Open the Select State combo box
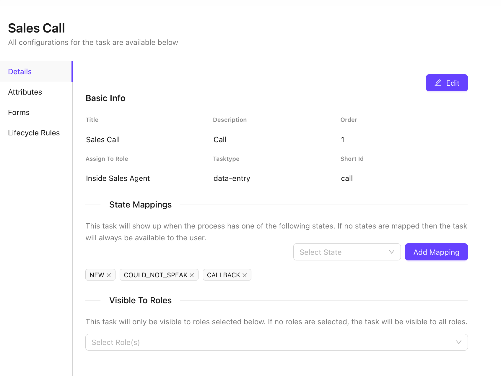Viewport: 501px width, 376px height. tap(343, 252)
